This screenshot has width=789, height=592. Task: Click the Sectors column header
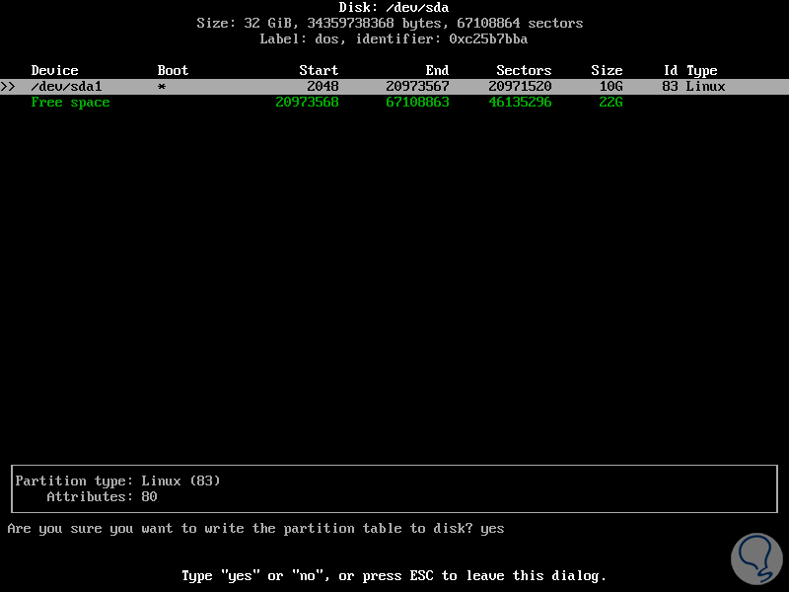pos(524,70)
